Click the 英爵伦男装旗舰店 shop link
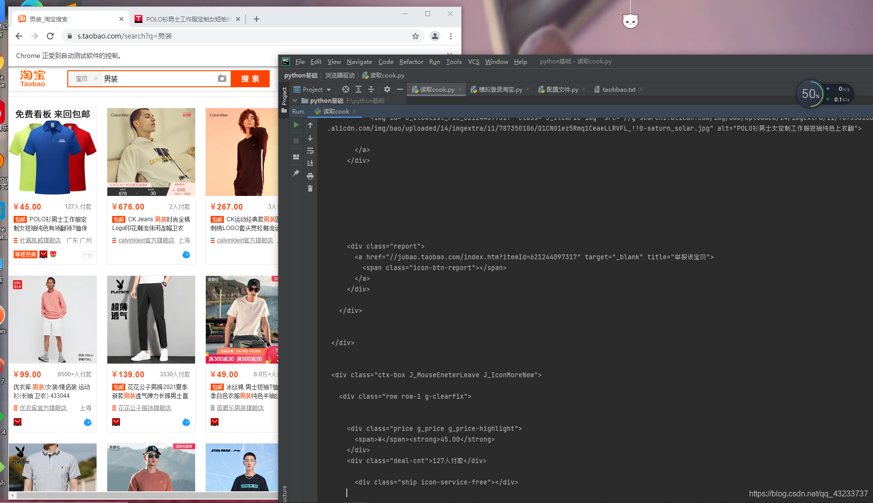 coord(240,408)
